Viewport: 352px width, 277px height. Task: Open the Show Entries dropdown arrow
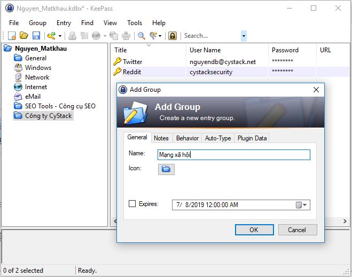tap(160, 36)
